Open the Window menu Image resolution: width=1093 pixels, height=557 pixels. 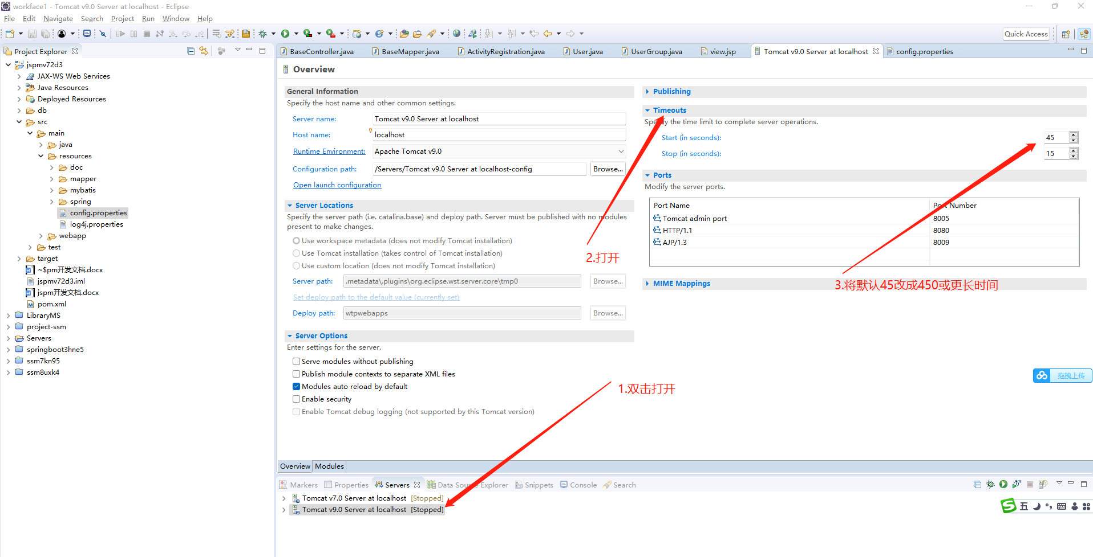pyautogui.click(x=175, y=19)
